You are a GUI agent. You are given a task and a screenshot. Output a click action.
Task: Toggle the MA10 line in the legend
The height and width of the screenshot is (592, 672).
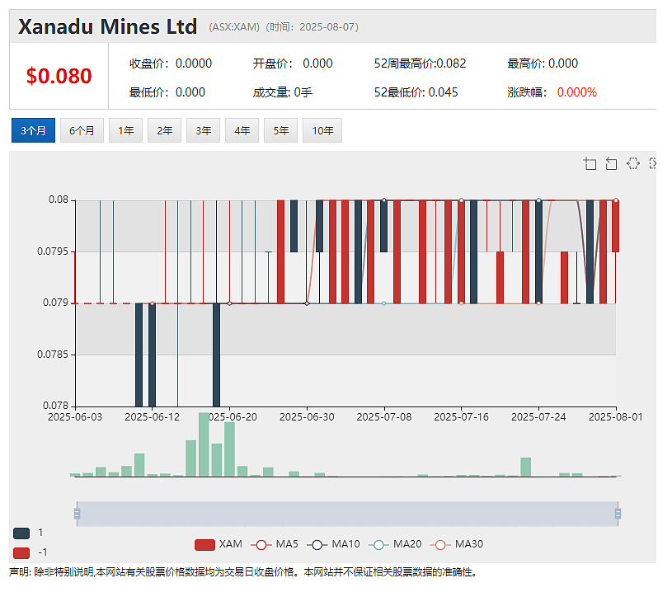(333, 544)
